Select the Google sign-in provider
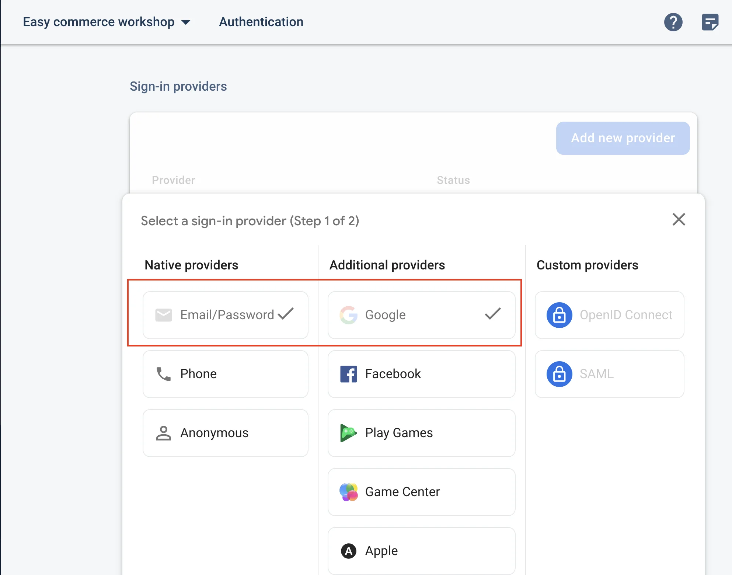Viewport: 732px width, 575px height. click(x=422, y=315)
